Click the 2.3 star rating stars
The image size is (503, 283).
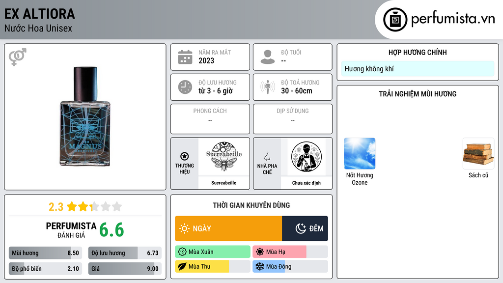(x=94, y=207)
